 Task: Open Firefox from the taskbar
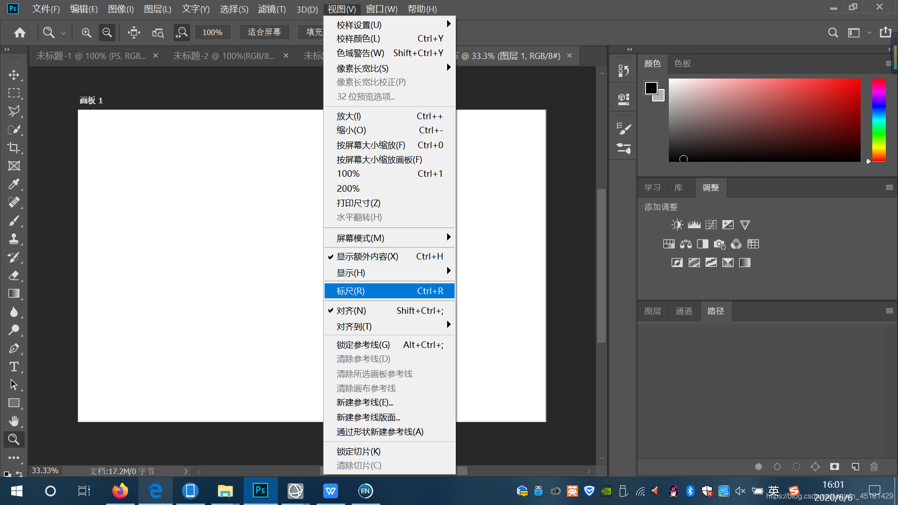coord(120,491)
